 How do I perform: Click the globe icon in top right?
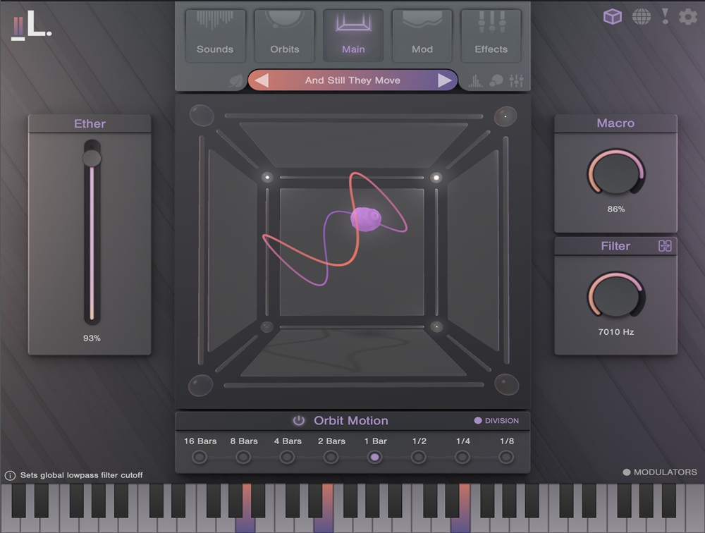pos(641,16)
